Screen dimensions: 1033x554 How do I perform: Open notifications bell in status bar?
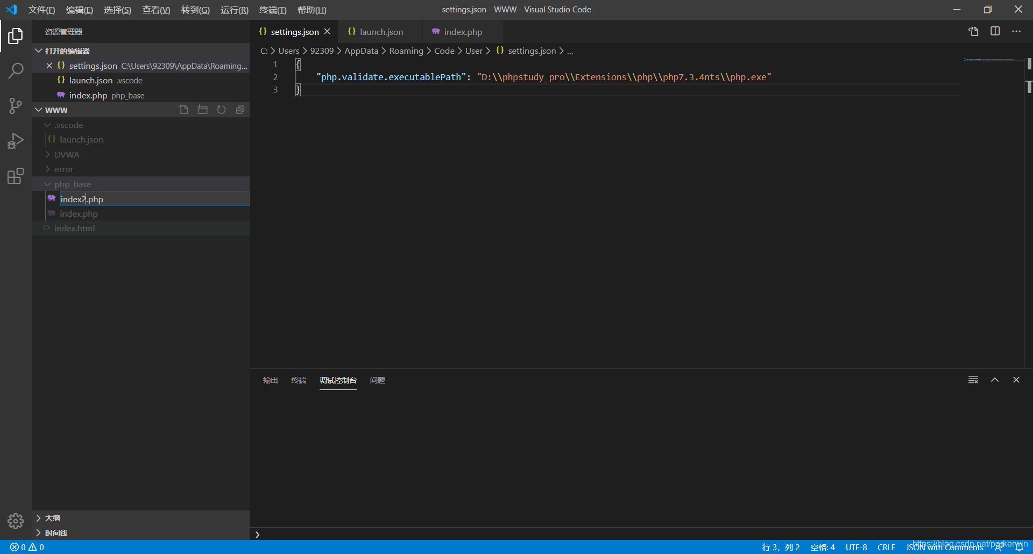[x=1019, y=548]
